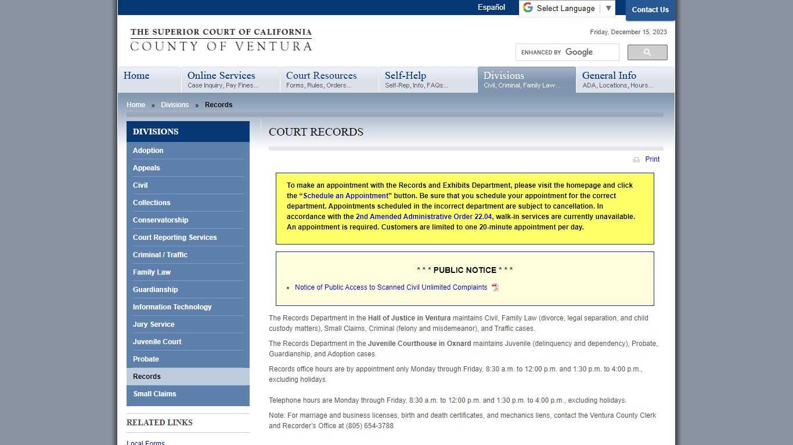Open the Contact Us page
793x445 pixels.
pyautogui.click(x=650, y=10)
